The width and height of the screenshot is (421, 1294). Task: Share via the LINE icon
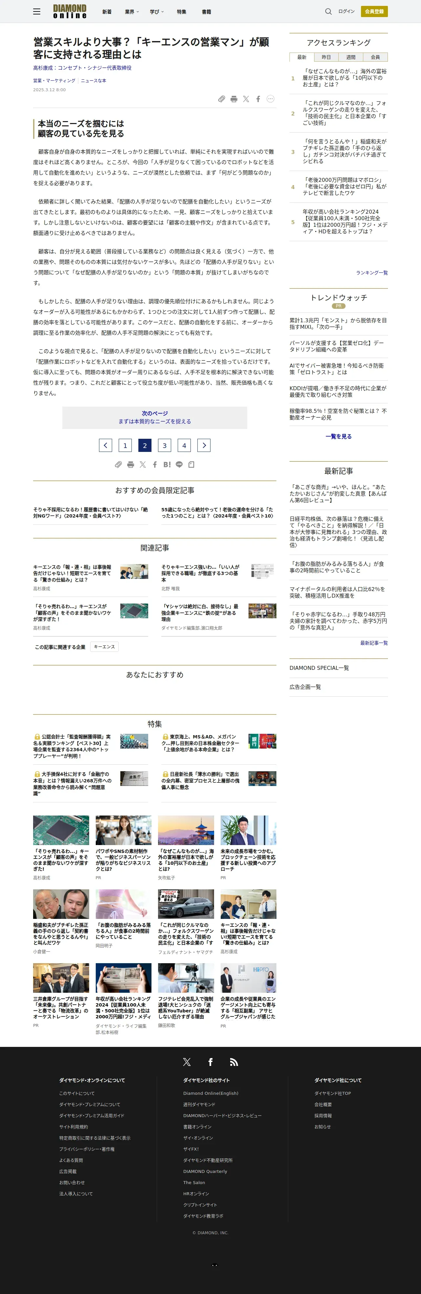179,465
